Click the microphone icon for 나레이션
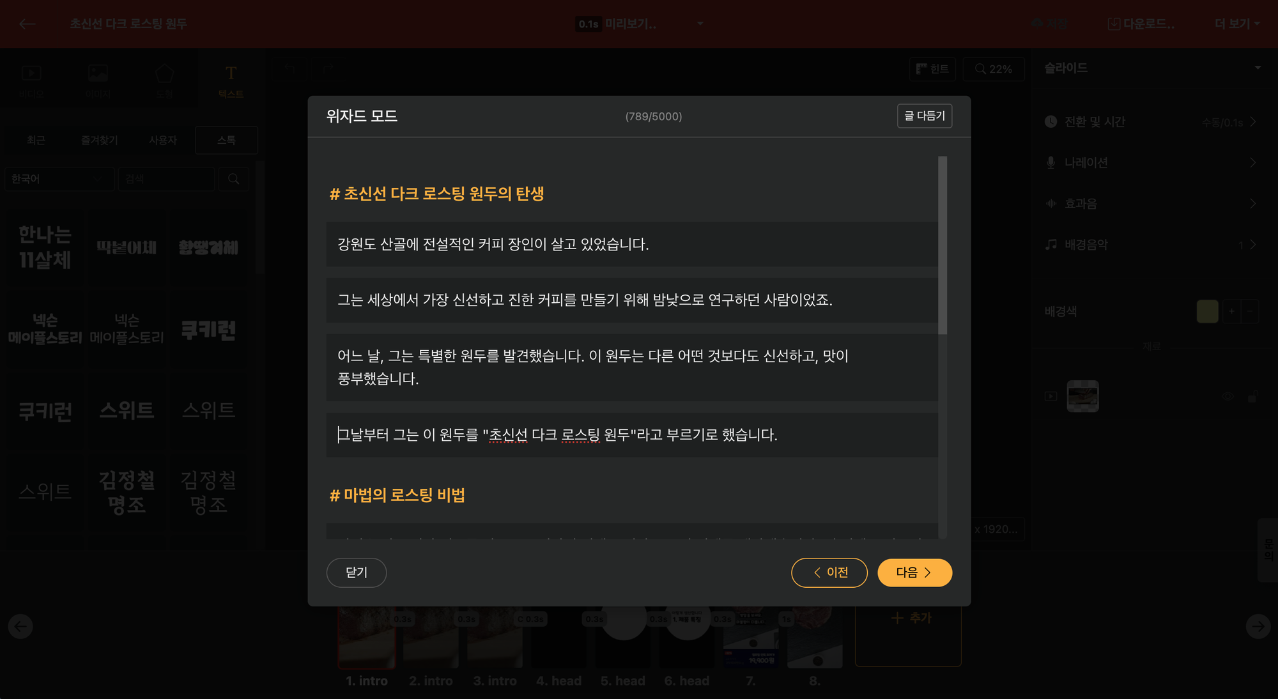 point(1051,162)
